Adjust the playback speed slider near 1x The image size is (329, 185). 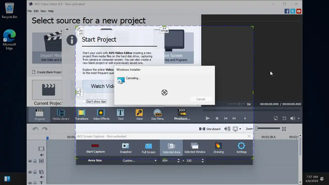[x=236, y=104]
